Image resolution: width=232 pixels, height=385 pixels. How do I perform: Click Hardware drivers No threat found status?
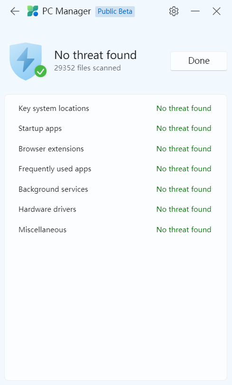[x=184, y=209]
